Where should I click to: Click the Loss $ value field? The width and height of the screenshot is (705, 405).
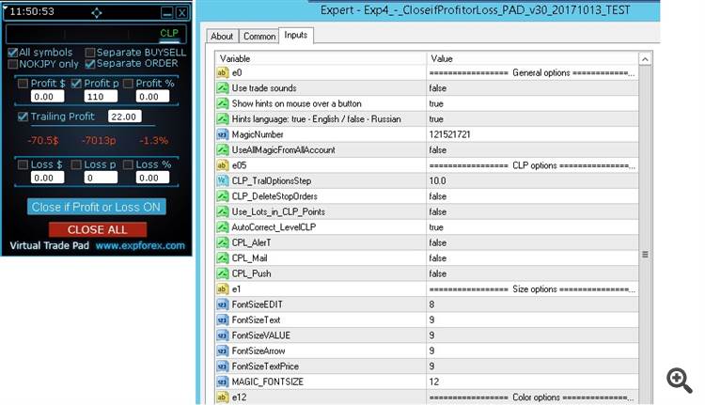tap(47, 178)
